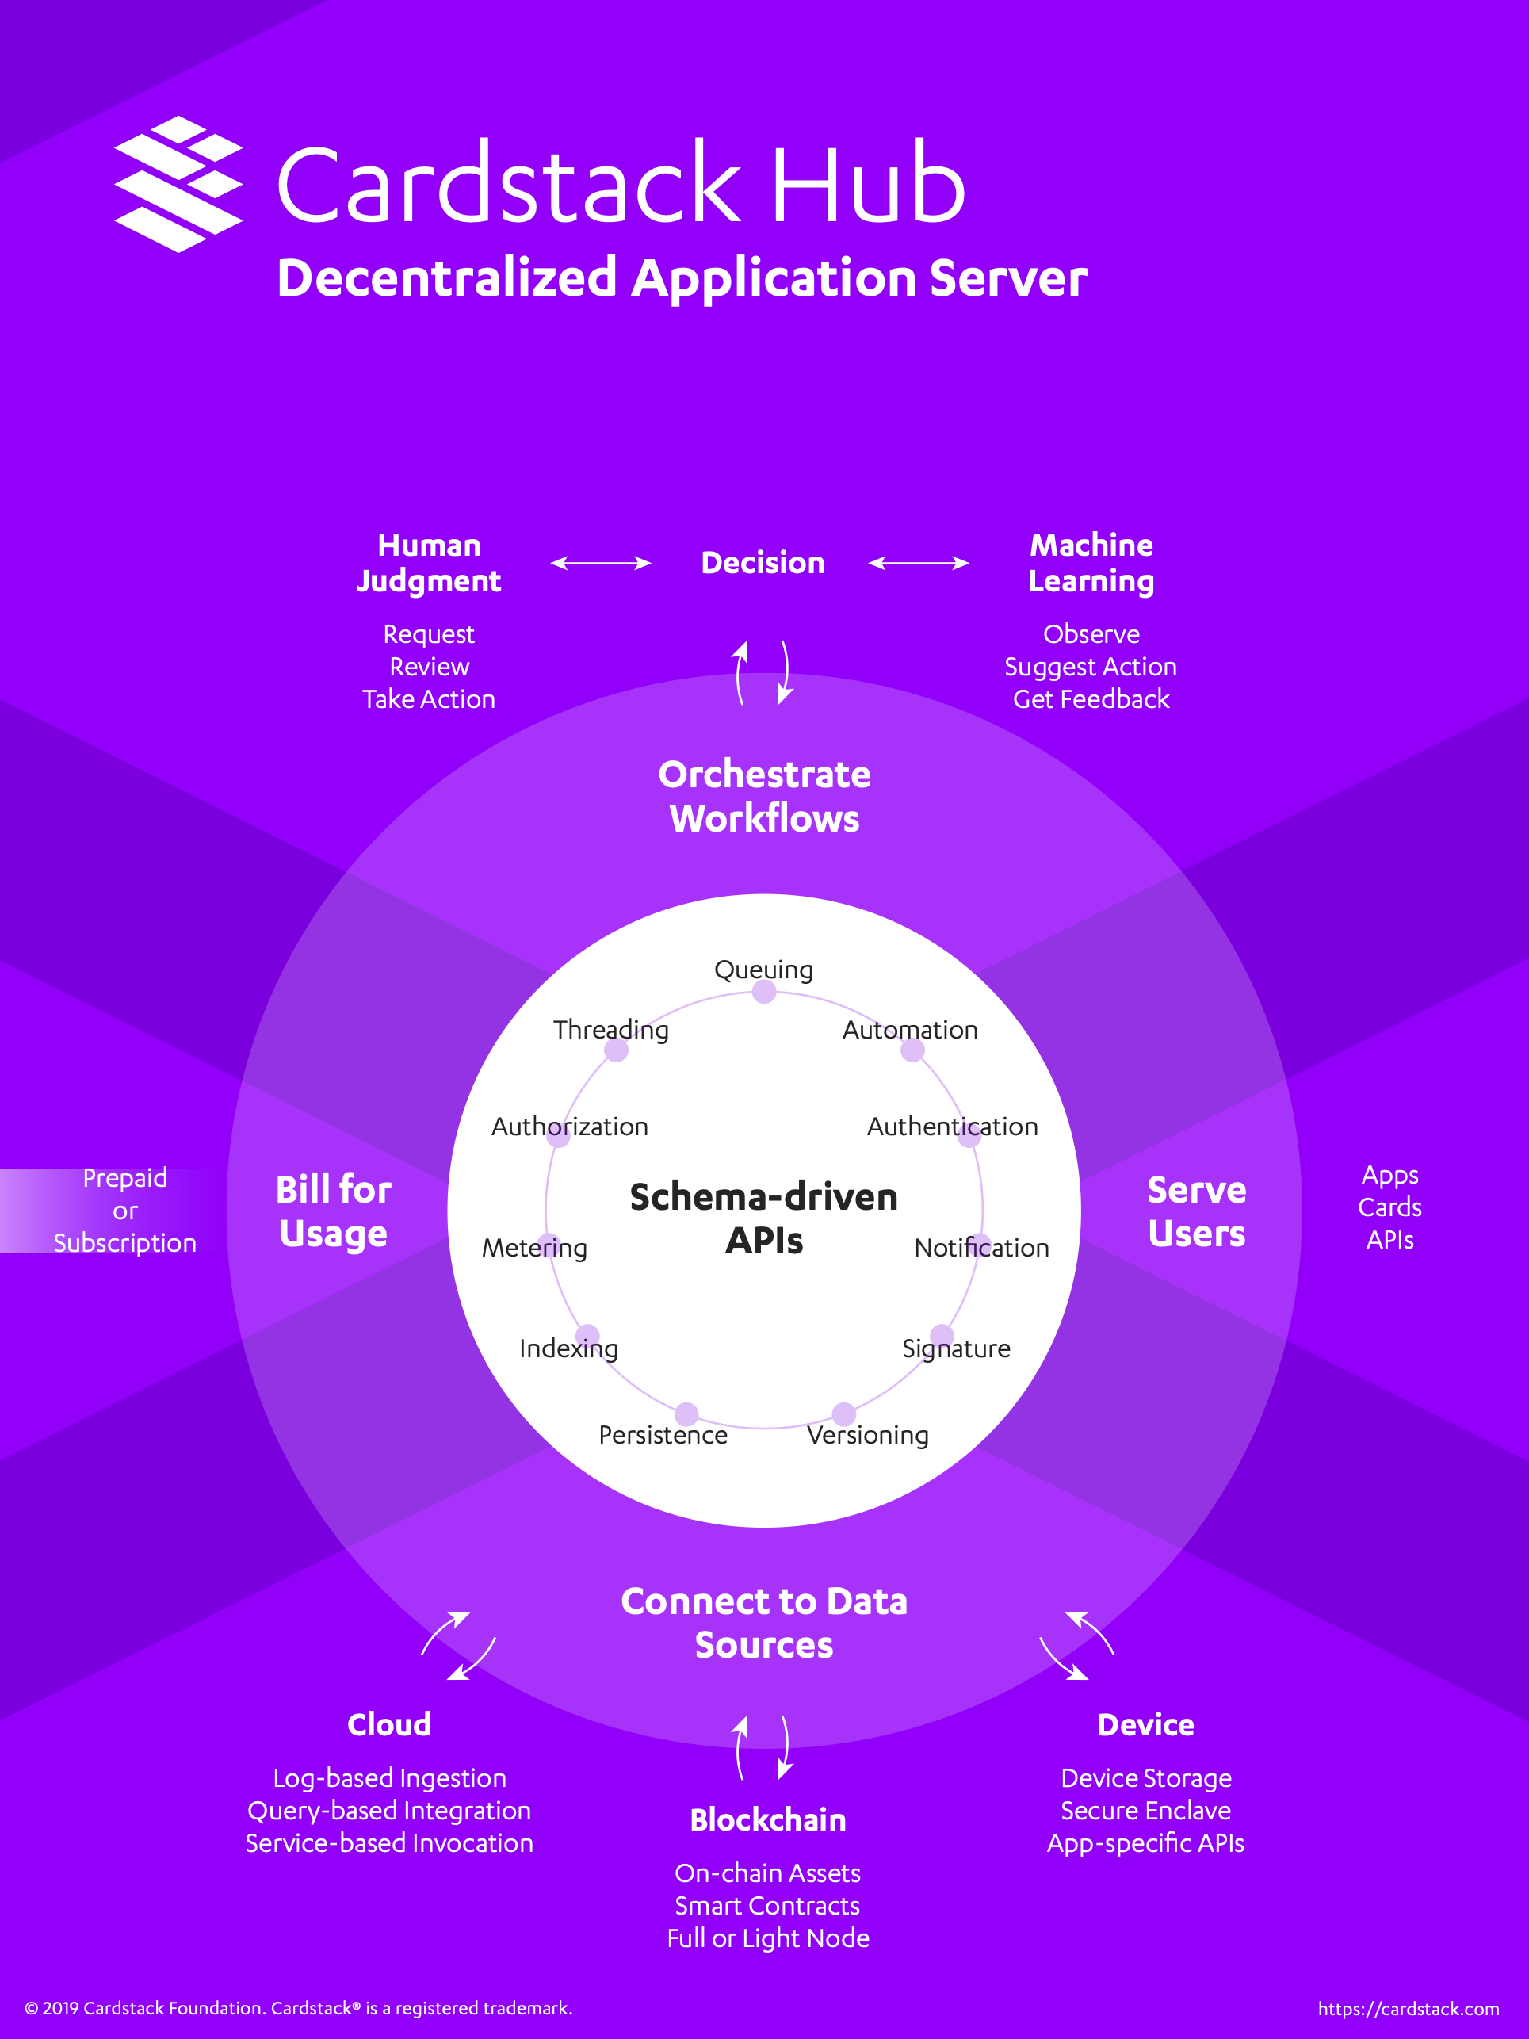Viewport: 1529px width, 2039px height.
Task: Click the circular arrows below Decision
Action: coord(763,673)
